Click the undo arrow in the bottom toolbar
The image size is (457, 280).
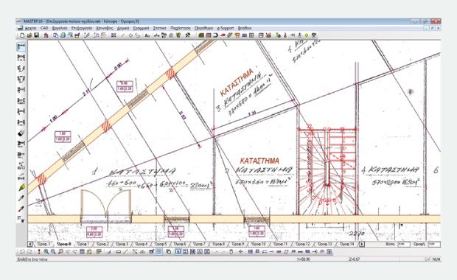22,252
